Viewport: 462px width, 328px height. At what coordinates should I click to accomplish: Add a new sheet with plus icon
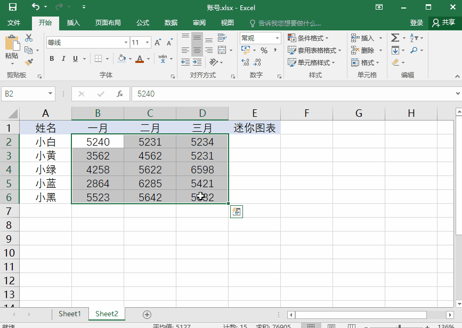tap(147, 315)
